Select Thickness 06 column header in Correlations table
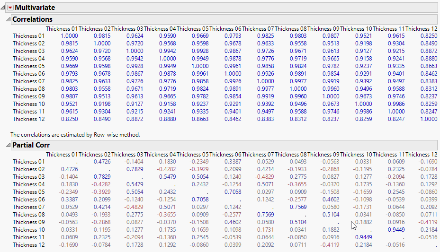440x252 pixels. [225, 29]
